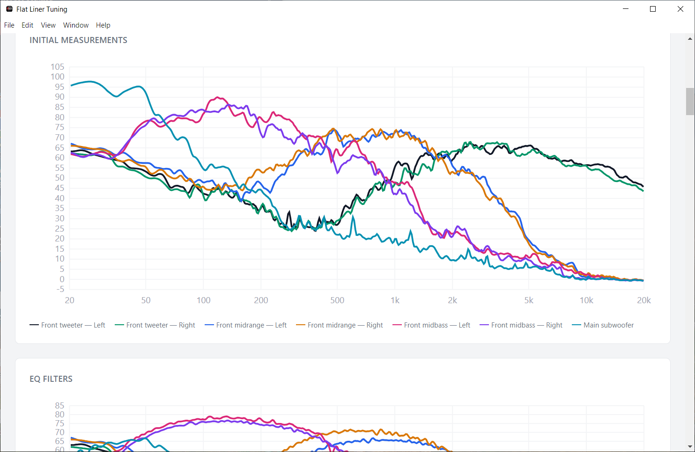Click the subwoofer curve peak near 20 Hz
The image size is (695, 452).
[90, 81]
